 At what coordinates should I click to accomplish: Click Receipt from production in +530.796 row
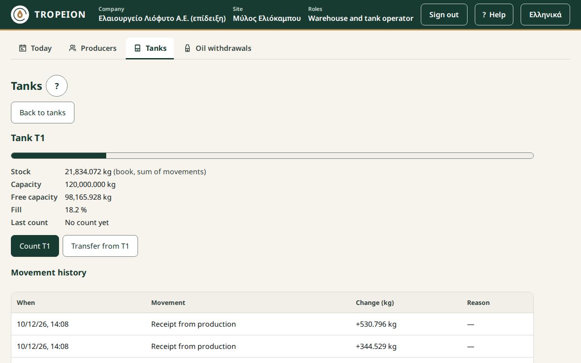tap(193, 324)
